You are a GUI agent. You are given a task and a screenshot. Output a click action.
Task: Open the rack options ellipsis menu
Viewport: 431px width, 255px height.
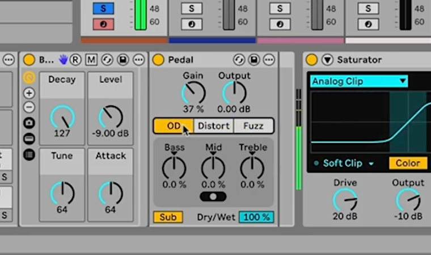tap(139, 60)
